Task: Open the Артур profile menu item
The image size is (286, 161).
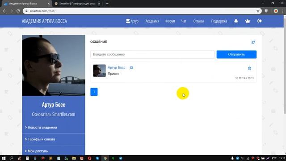Action: [x=132, y=21]
